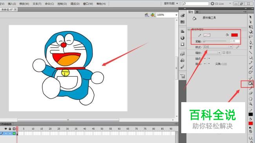Open the Align panel from the dock
Image resolution: width=255 pixels, height=143 pixels.
pos(182,31)
